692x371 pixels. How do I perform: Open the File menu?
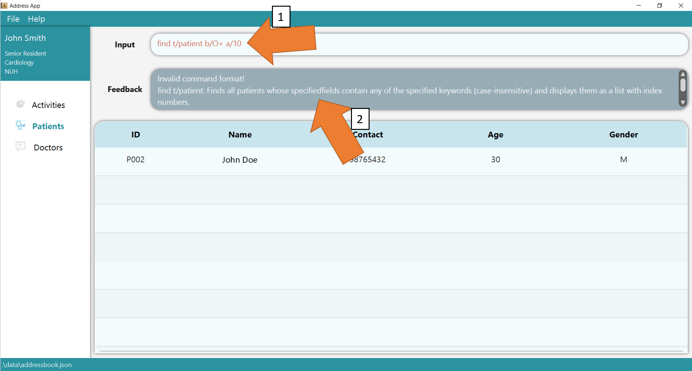[13, 19]
